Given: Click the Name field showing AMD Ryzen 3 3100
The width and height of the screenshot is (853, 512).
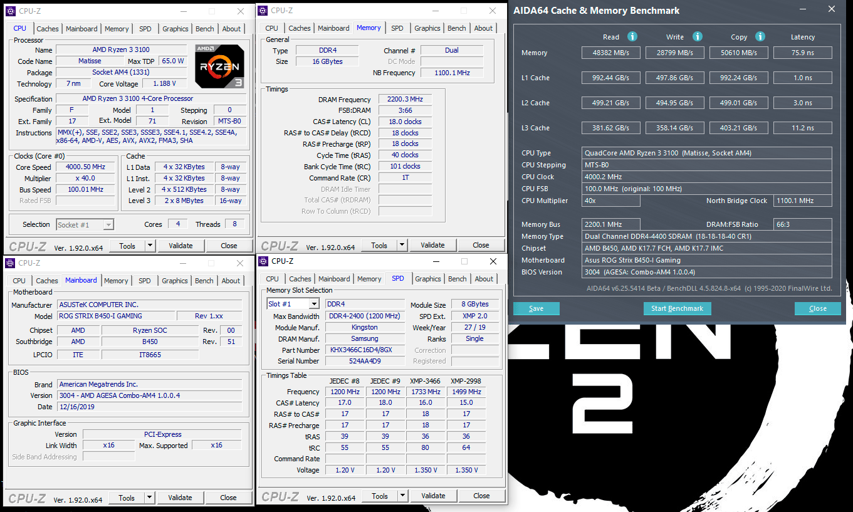Looking at the screenshot, I should (x=122, y=50).
